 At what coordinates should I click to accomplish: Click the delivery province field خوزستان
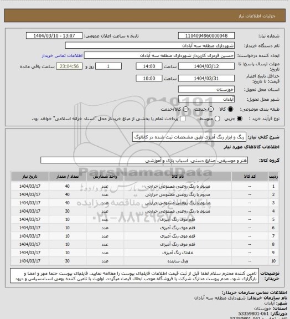click(x=206, y=89)
